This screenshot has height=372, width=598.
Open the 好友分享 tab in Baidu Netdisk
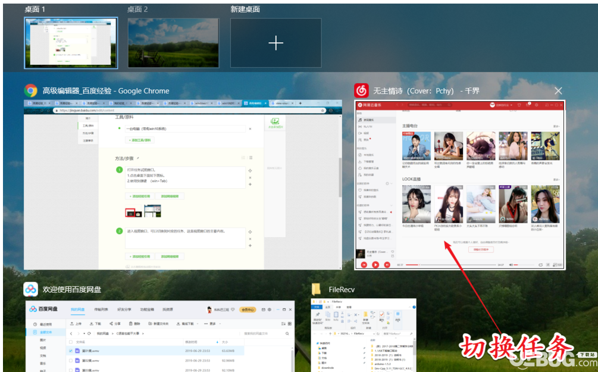point(124,310)
